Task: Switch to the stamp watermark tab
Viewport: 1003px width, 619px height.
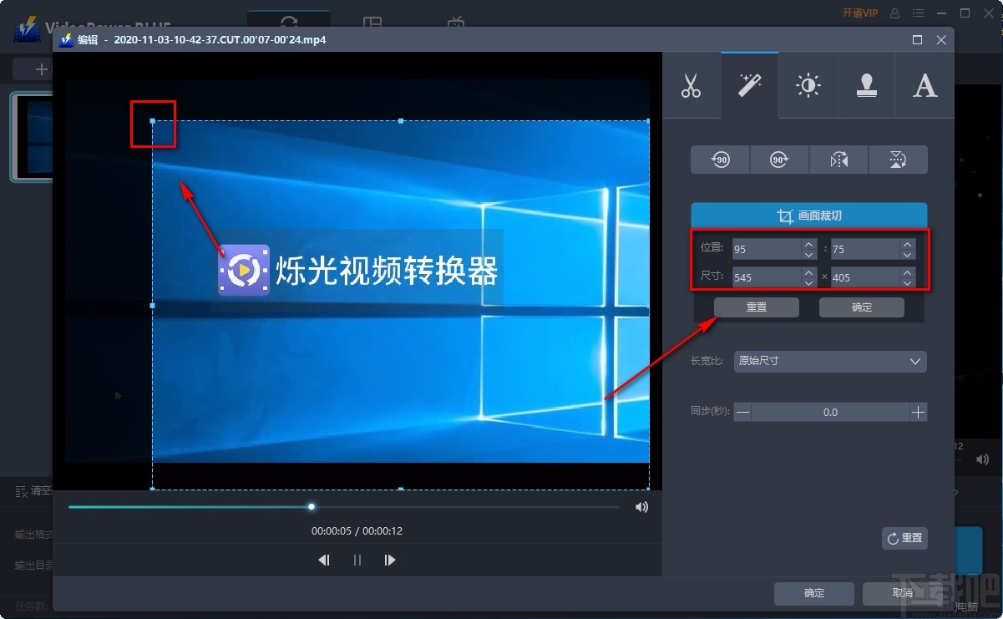Action: click(x=866, y=86)
